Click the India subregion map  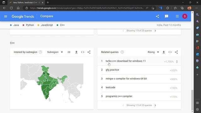pyautogui.click(x=52, y=83)
